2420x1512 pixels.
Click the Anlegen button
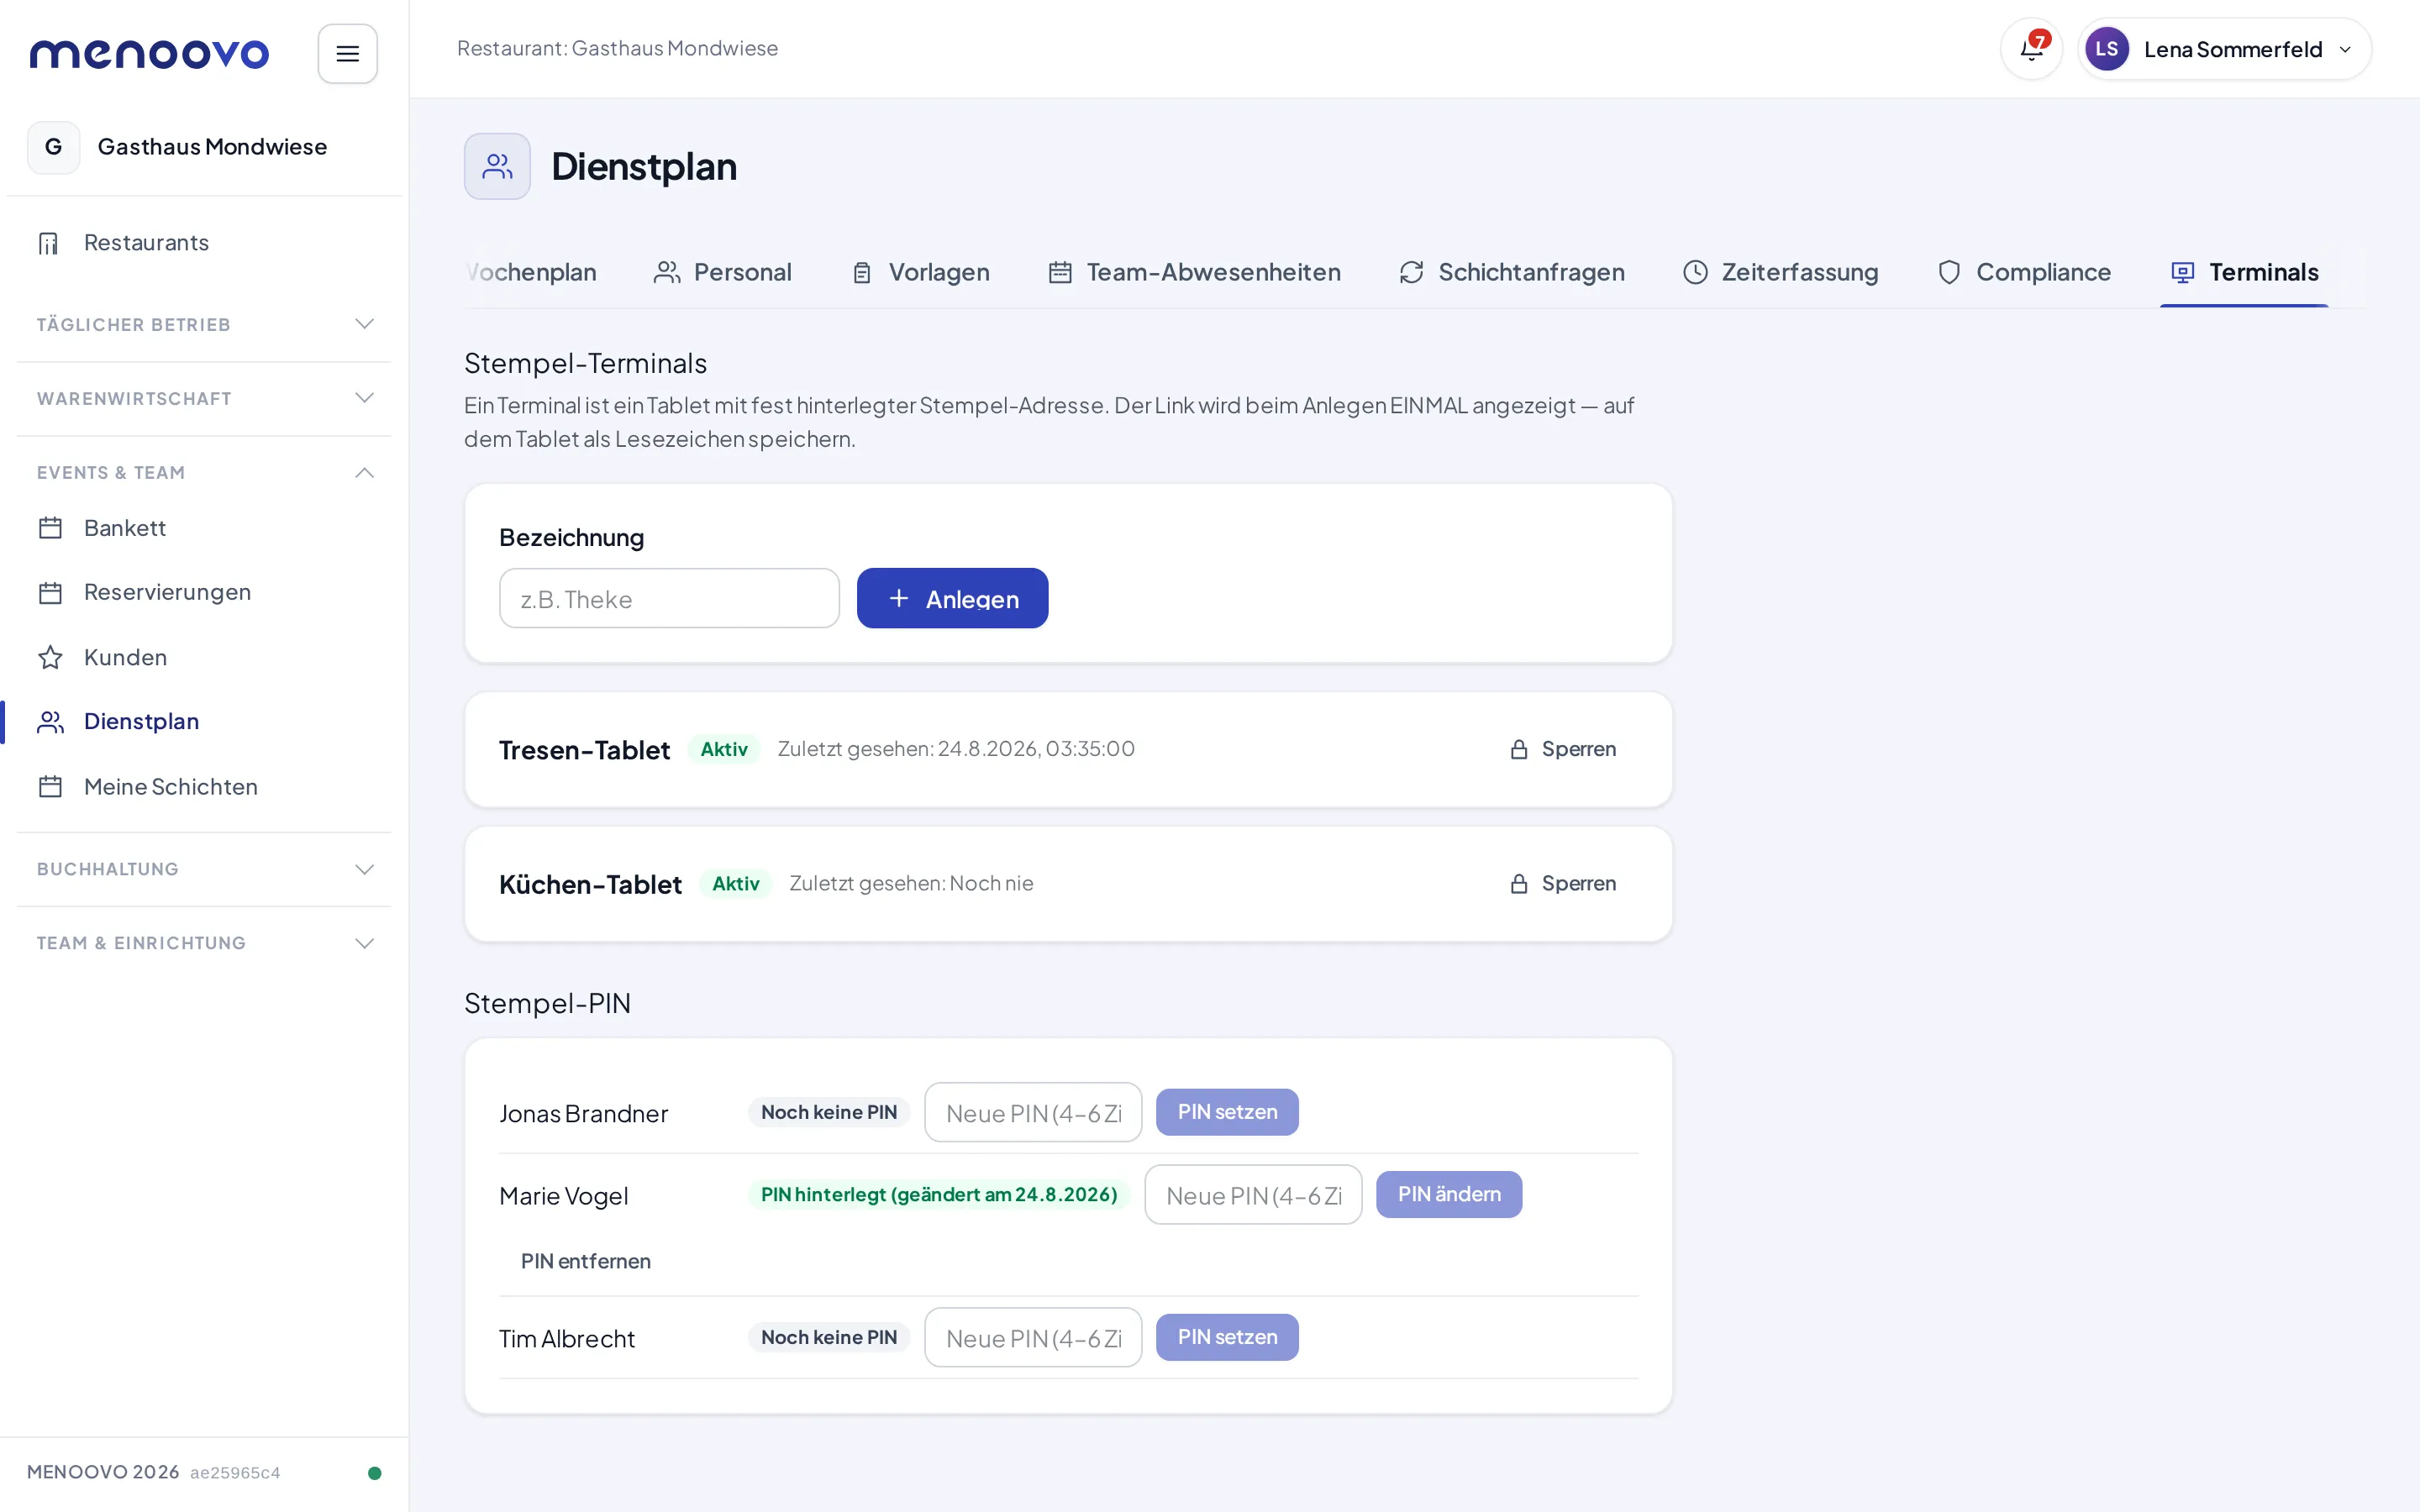click(952, 599)
